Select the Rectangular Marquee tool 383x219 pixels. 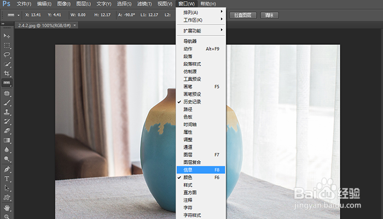pyautogui.click(x=7, y=45)
